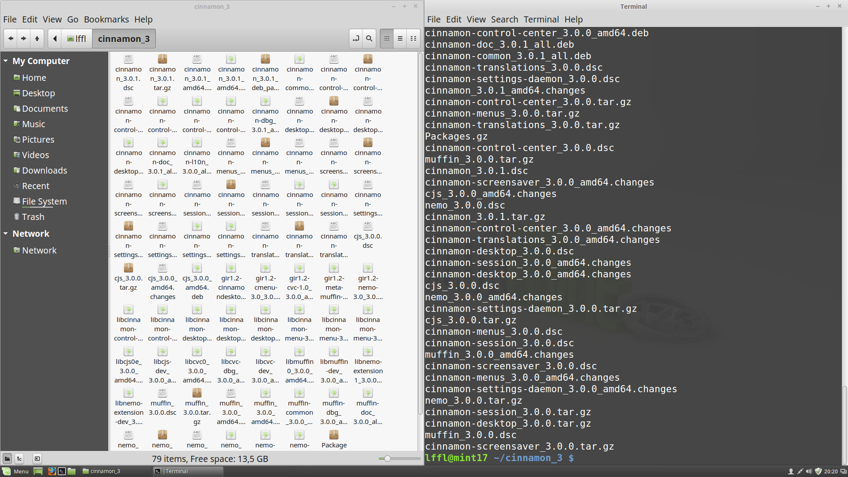Expand path bar left arrow
This screenshot has width=848, height=477.
point(55,39)
